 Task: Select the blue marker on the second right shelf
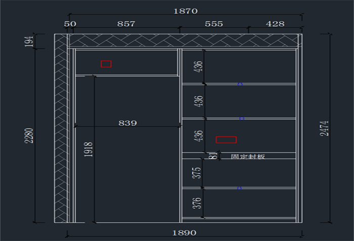coord(242,118)
